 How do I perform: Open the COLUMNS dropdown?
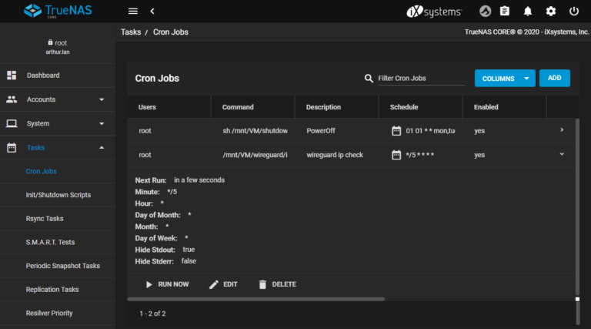coord(505,79)
